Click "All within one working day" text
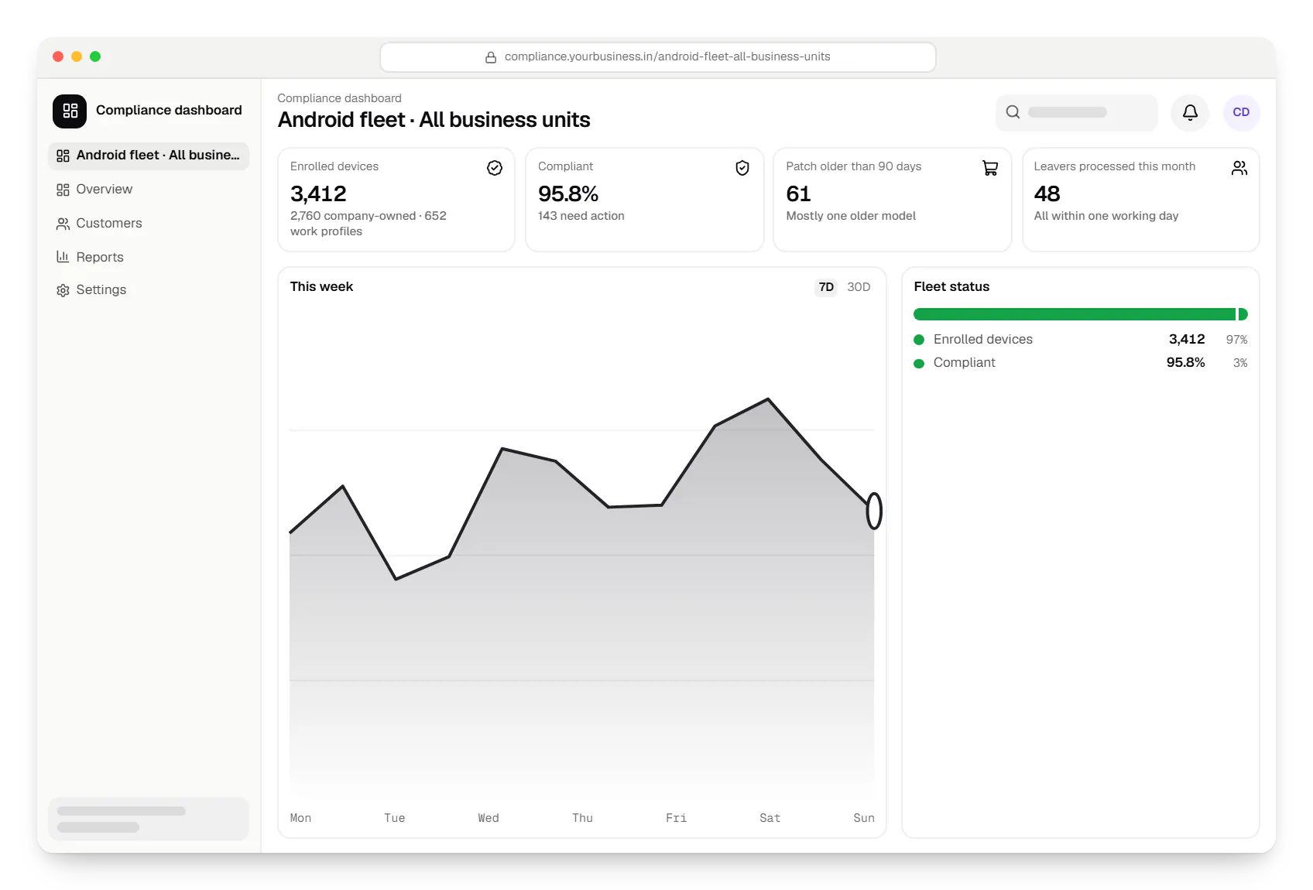Image resolution: width=1313 pixels, height=890 pixels. tap(1106, 216)
